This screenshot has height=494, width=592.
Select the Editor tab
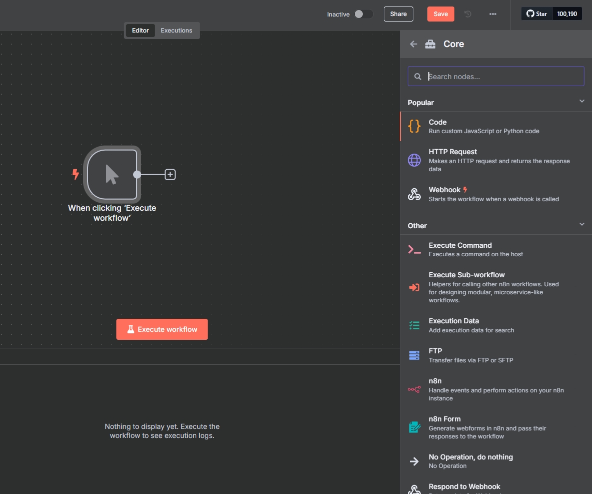[140, 31]
